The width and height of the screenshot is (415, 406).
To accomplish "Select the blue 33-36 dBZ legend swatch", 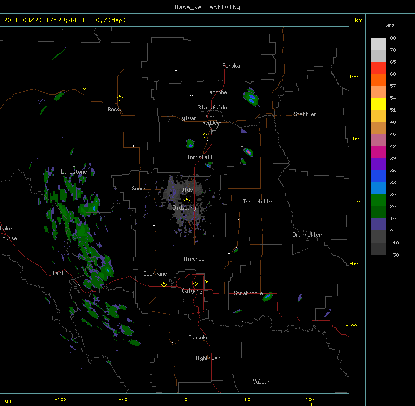I will [x=378, y=176].
